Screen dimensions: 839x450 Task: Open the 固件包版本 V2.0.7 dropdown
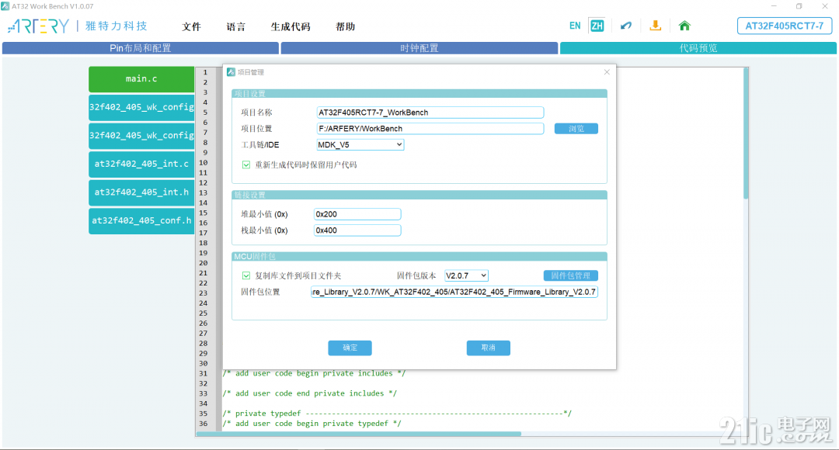pyautogui.click(x=466, y=275)
